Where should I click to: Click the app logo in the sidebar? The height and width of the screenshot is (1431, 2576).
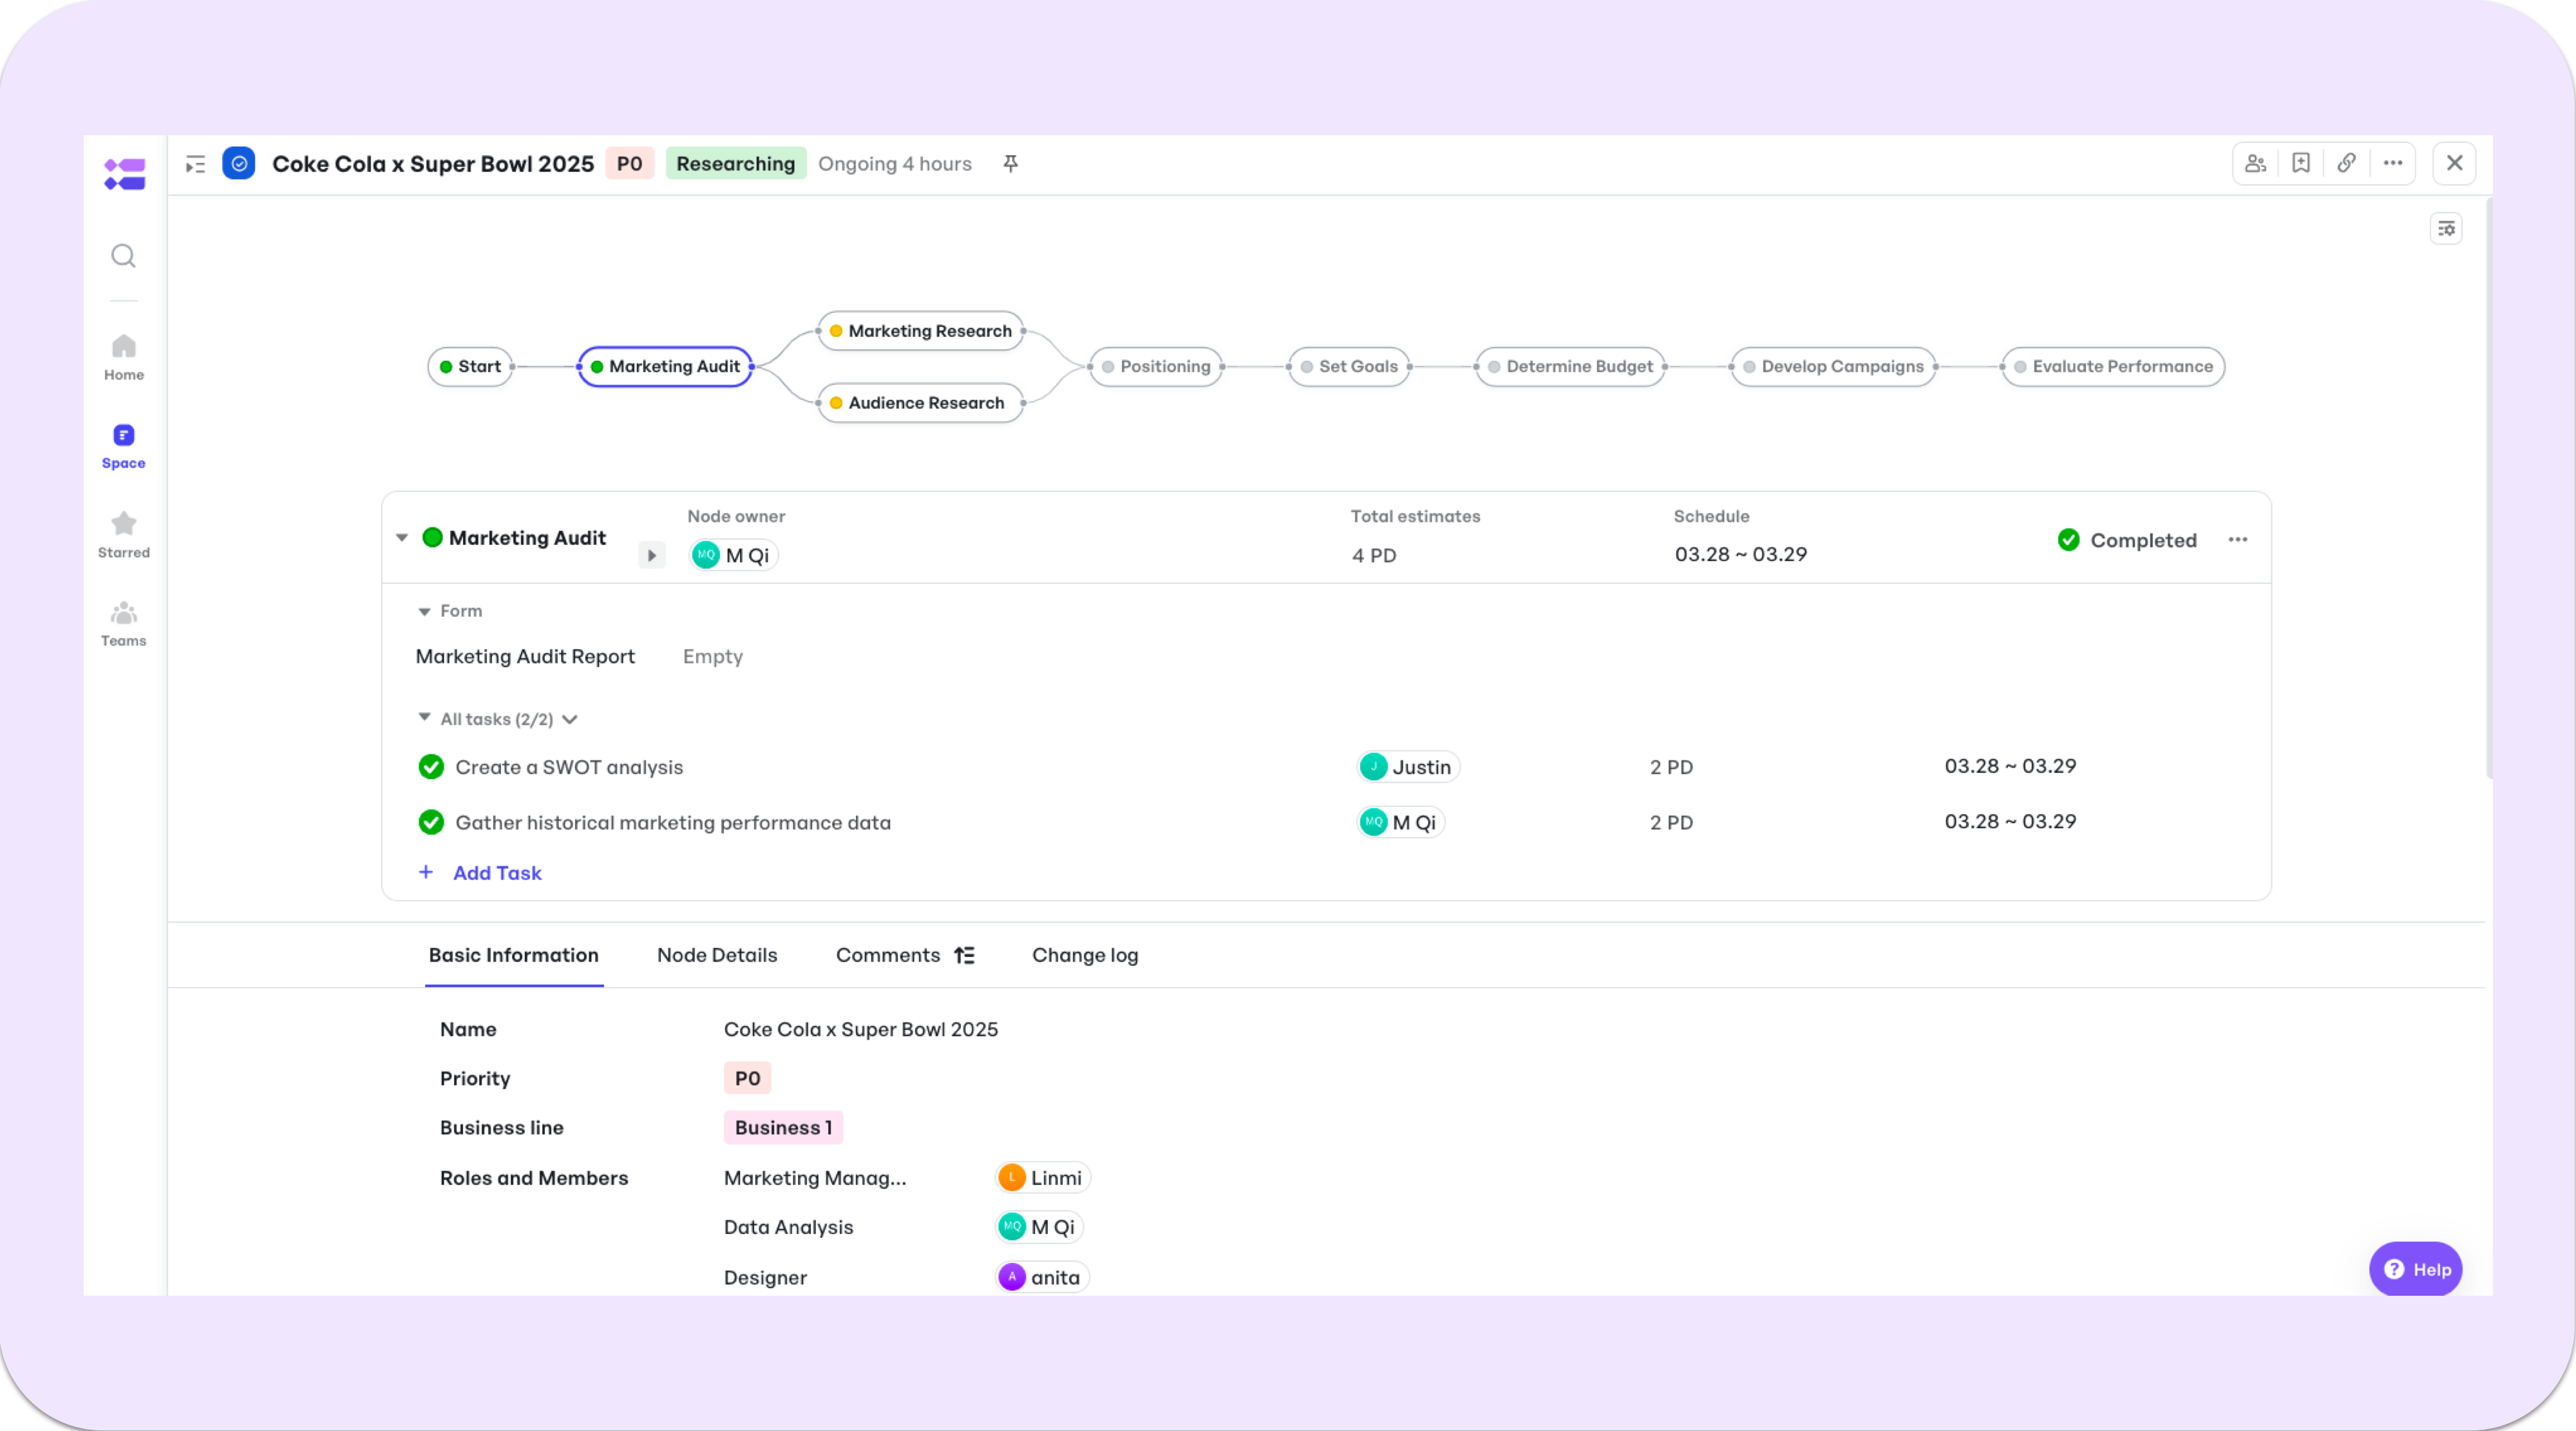[x=124, y=174]
